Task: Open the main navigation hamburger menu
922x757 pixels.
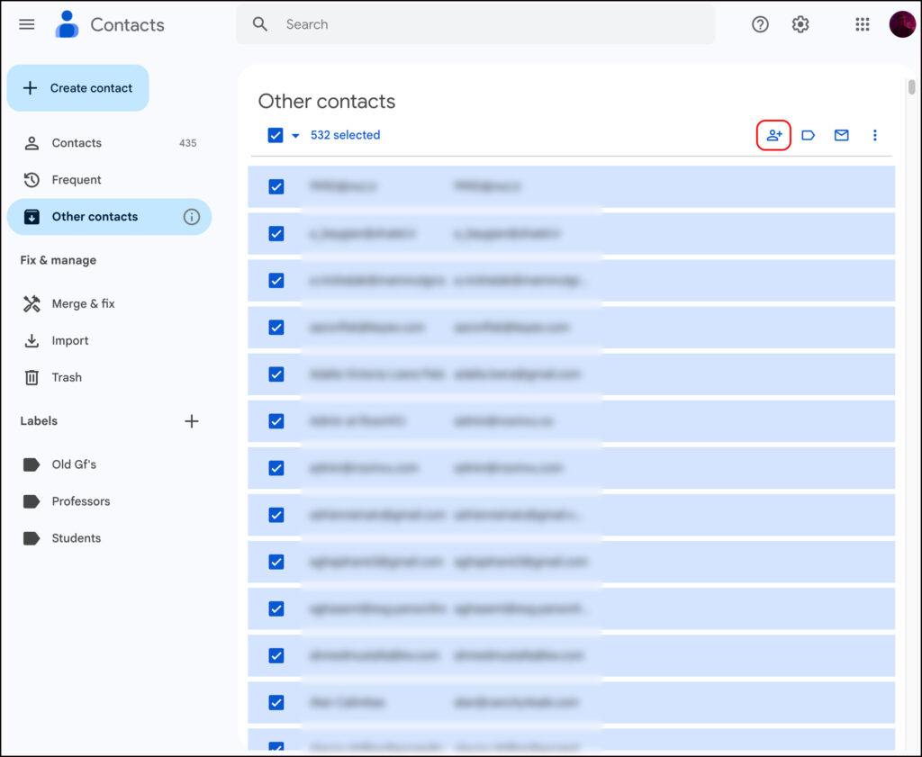Action: click(26, 24)
